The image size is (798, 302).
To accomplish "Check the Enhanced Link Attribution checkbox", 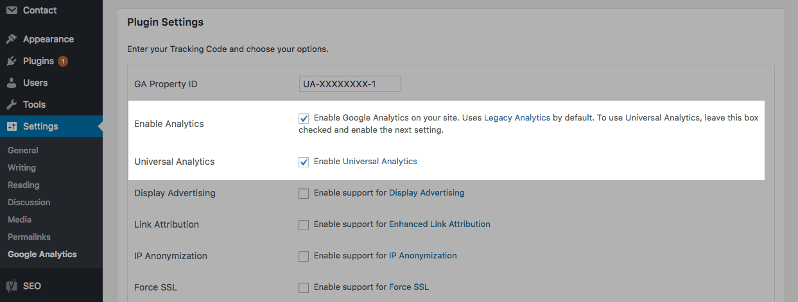I will 304,224.
